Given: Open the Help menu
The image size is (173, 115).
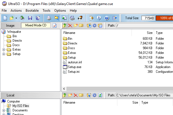Looking at the screenshot, I should click(x=73, y=11).
